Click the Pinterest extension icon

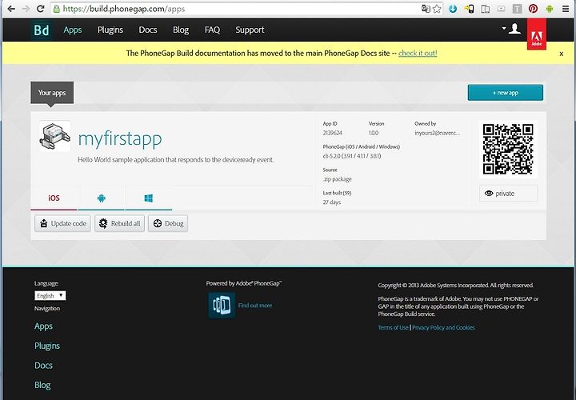pyautogui.click(x=533, y=9)
